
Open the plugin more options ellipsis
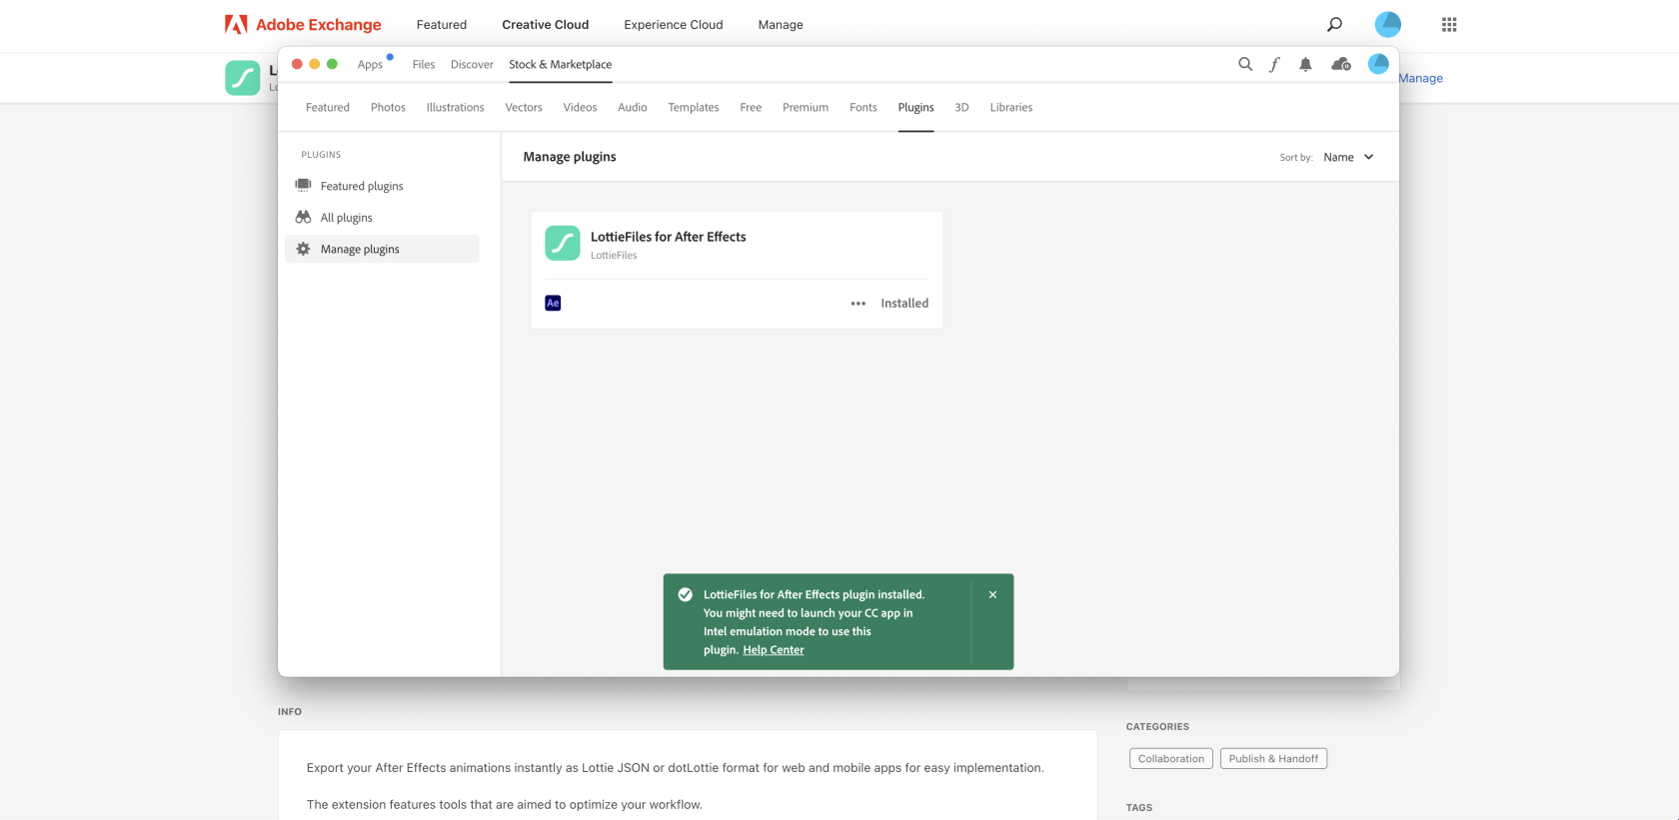[x=858, y=304]
